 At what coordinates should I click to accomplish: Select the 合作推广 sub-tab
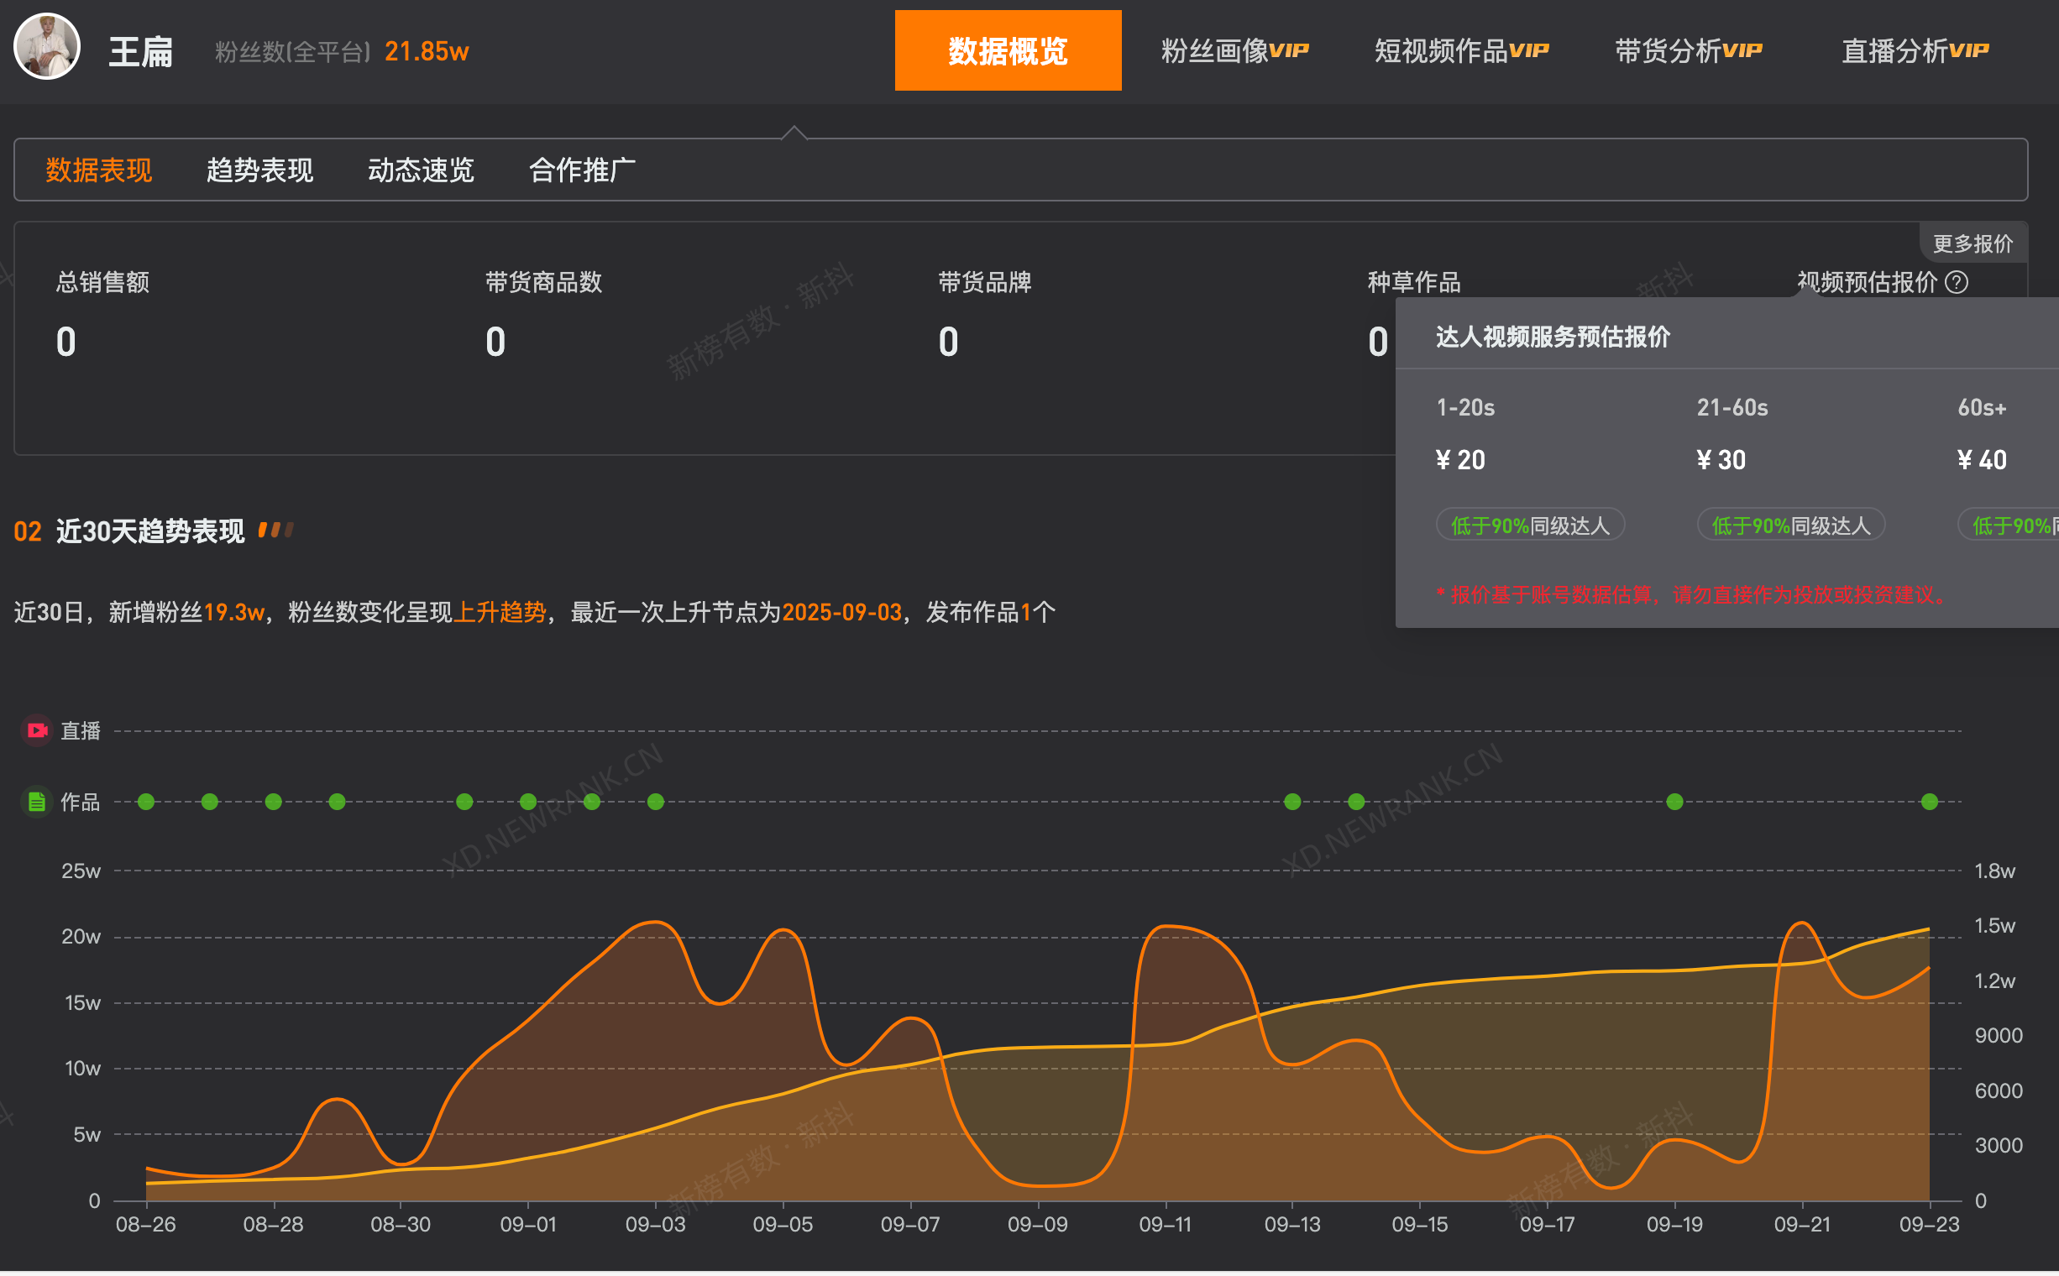[582, 170]
